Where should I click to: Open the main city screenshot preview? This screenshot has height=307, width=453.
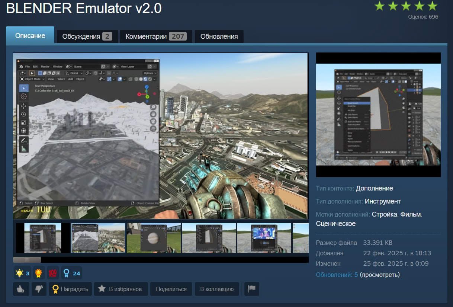(x=161, y=136)
